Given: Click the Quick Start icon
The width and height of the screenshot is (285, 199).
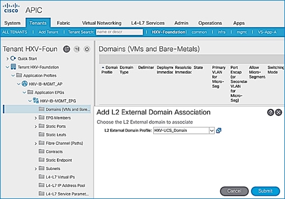Looking at the screenshot, I should [13, 58].
